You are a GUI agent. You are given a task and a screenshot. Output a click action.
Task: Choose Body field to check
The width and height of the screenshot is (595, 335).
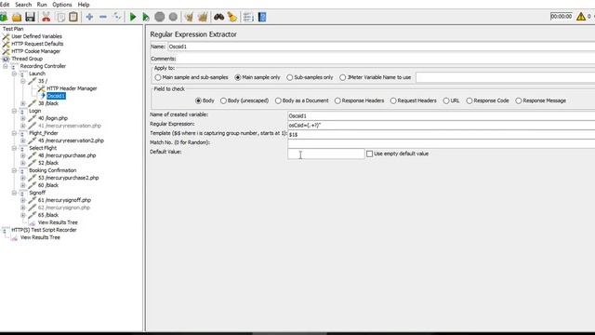(x=198, y=100)
